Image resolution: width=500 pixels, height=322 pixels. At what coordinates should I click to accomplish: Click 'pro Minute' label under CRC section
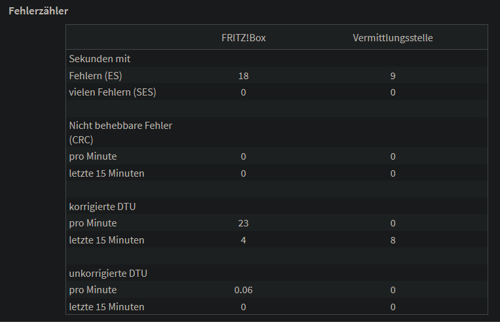[x=93, y=156]
